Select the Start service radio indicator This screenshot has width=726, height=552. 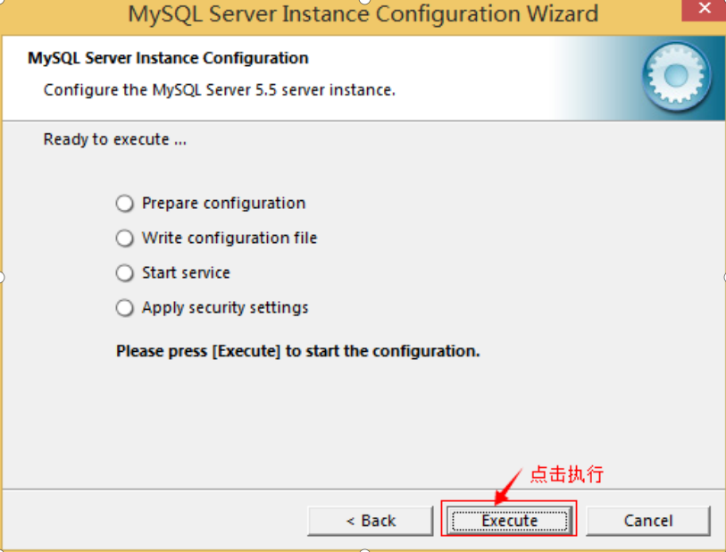click(124, 272)
